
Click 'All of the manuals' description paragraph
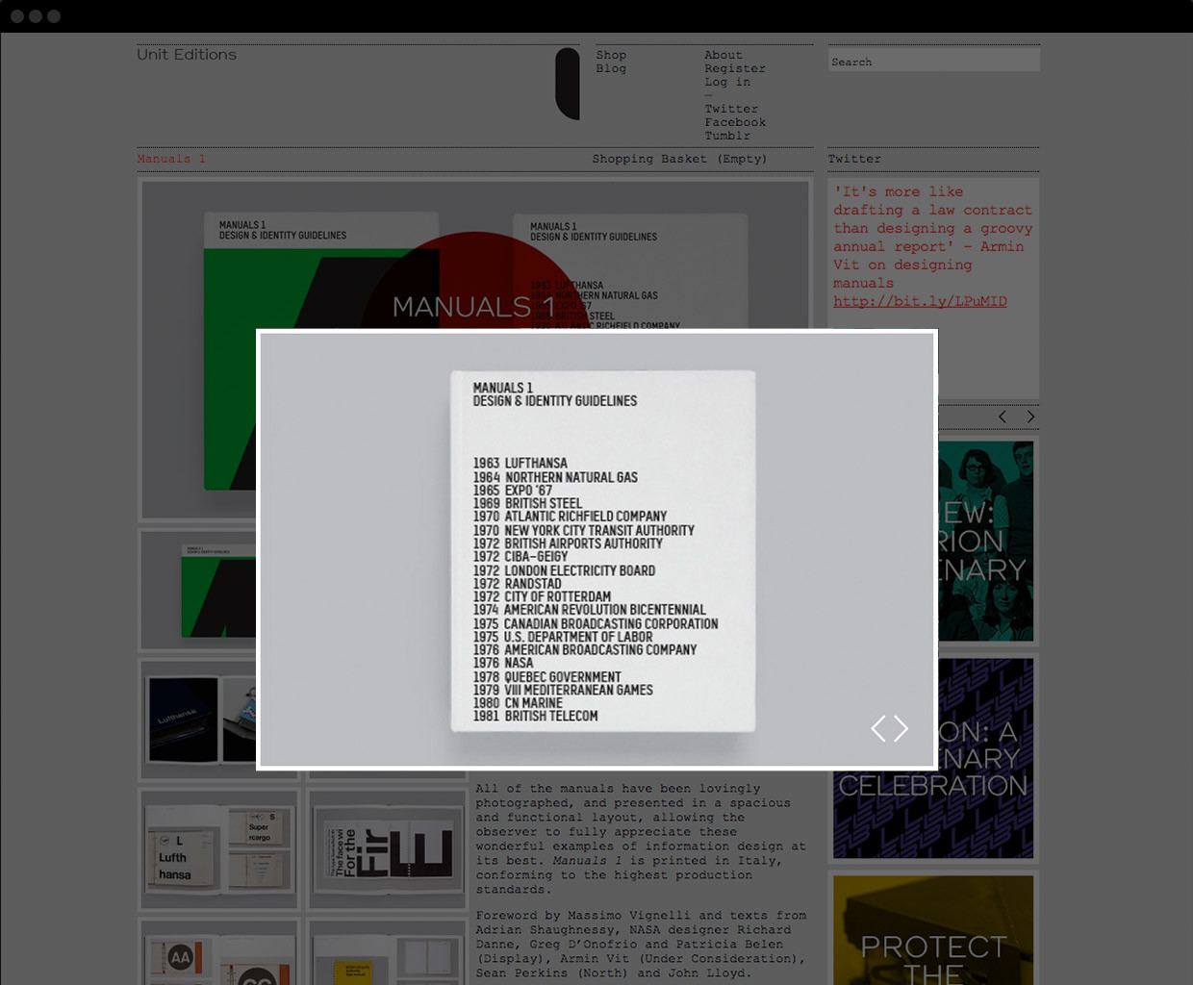tap(641, 839)
